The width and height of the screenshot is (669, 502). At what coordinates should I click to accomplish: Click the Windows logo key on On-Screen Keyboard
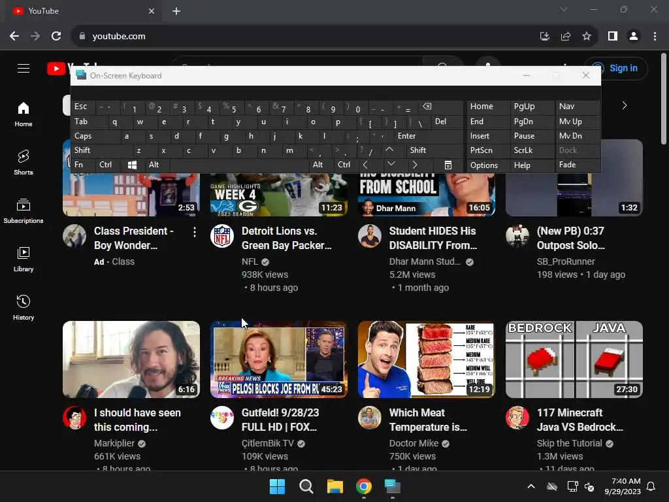[132, 165]
